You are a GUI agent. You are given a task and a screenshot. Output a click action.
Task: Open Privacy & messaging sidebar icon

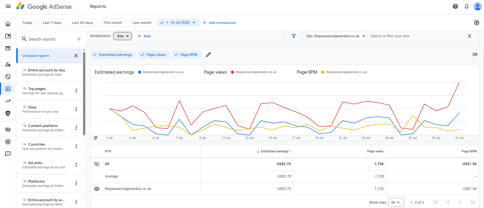[8, 64]
